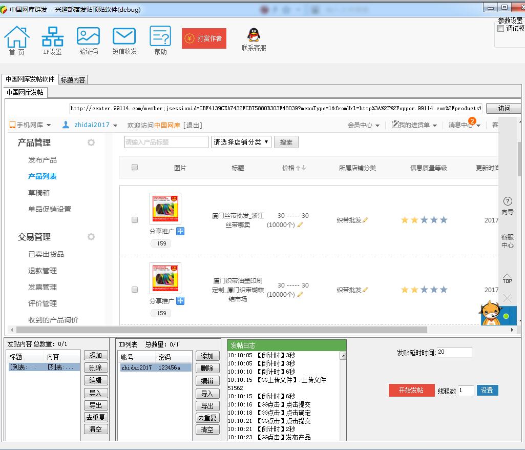Check the 厦门丝带批发 product row checkbox
Image resolution: width=525 pixels, height=450 pixels.
[135, 220]
